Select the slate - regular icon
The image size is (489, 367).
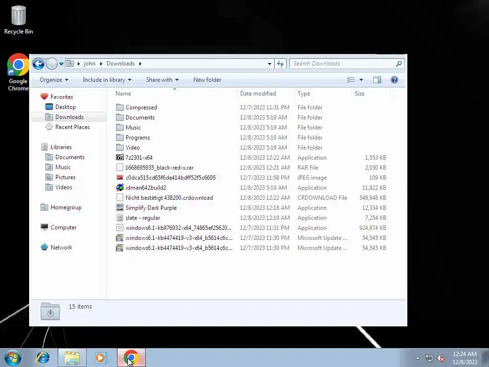click(120, 218)
